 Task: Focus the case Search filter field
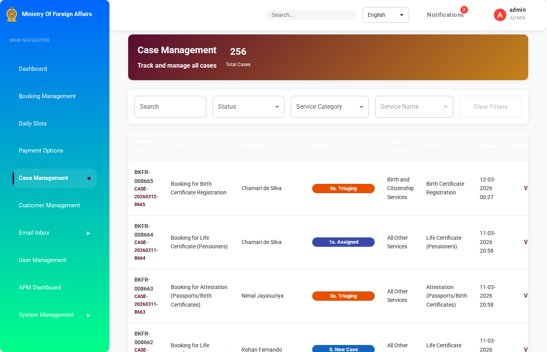170,107
